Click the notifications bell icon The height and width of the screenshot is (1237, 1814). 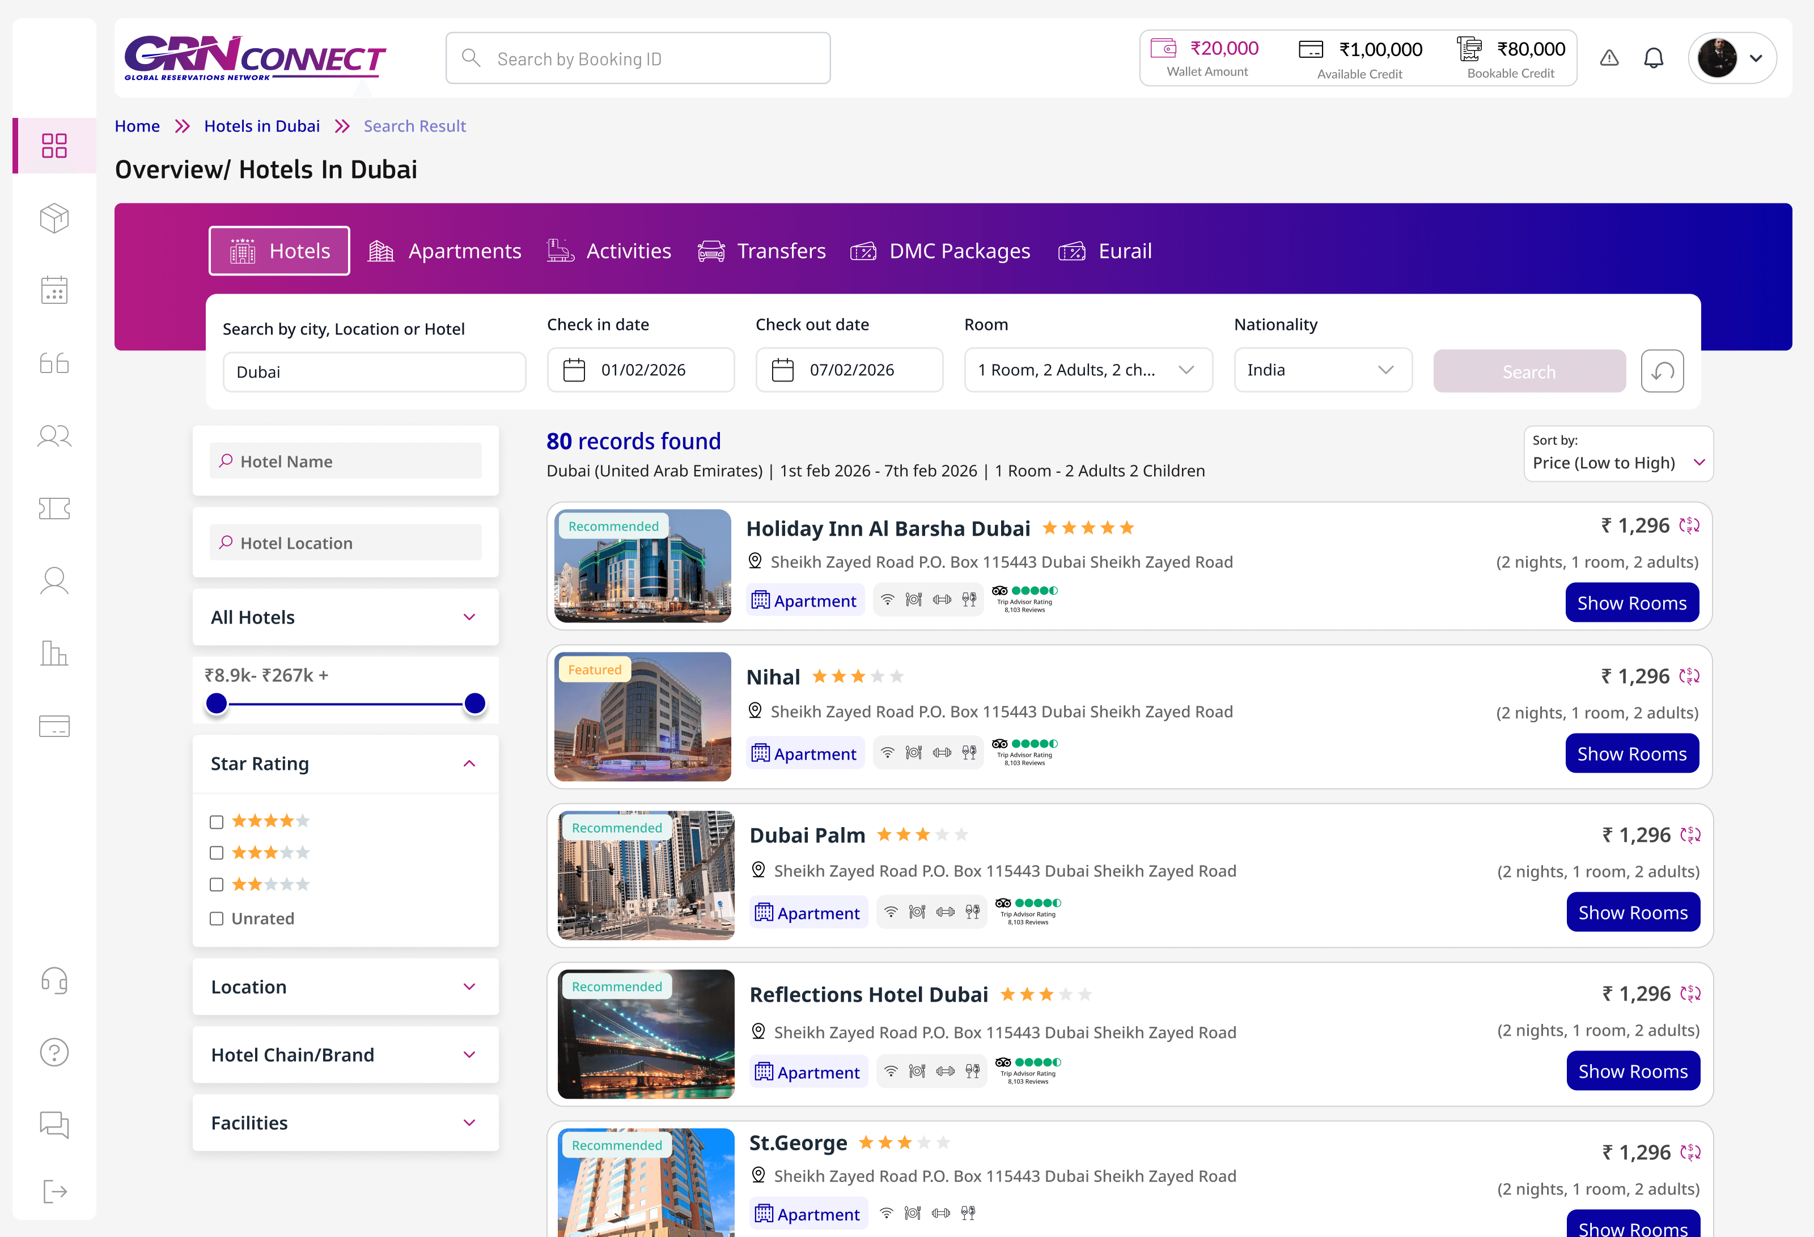pyautogui.click(x=1653, y=58)
